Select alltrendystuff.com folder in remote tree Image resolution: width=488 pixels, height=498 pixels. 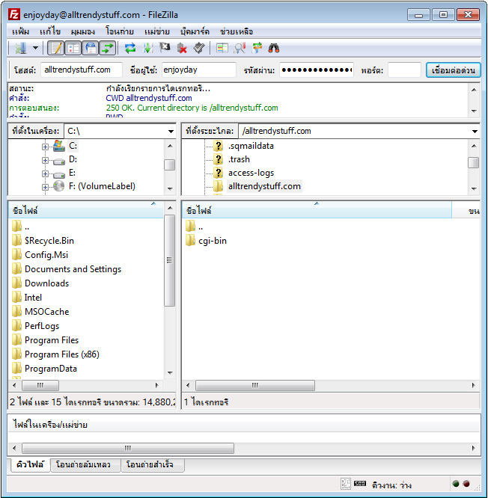click(264, 186)
